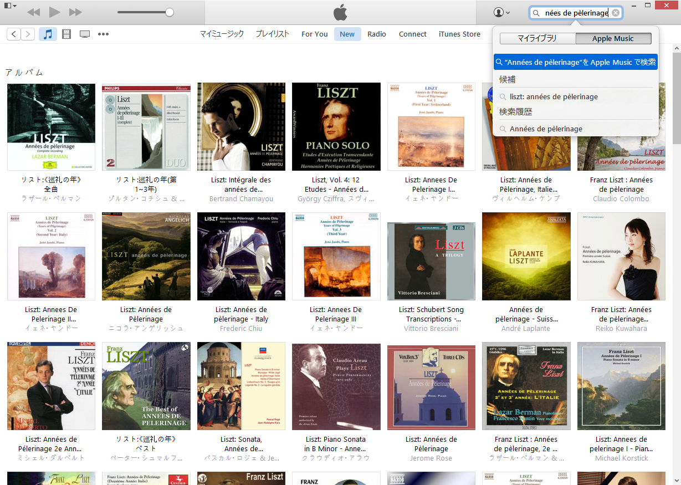Viewport: 681px width, 485px height.
Task: Select the Music note library icon
Action: click(x=48, y=34)
